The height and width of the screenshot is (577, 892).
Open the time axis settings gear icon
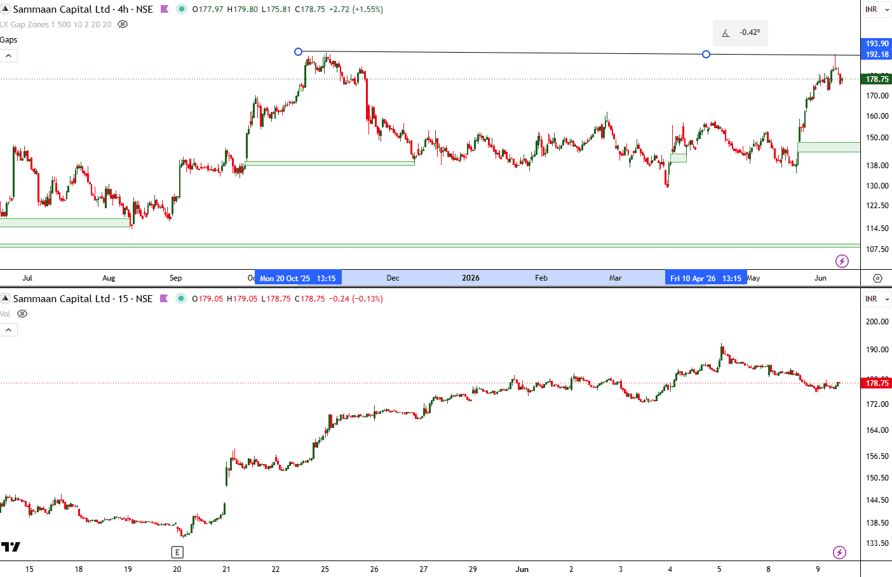(x=877, y=278)
